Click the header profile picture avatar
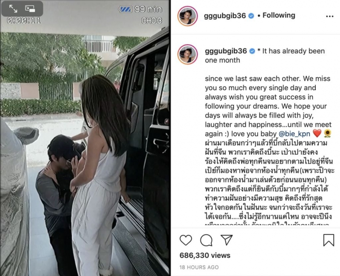The height and width of the screenshot is (276, 340). (187, 16)
